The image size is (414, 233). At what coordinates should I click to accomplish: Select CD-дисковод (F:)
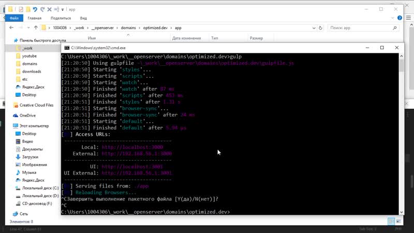(x=37, y=203)
